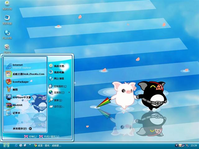This screenshot has width=199, height=149.
Task: Click Internet Explorer quick launch icon
Action: click(16, 145)
